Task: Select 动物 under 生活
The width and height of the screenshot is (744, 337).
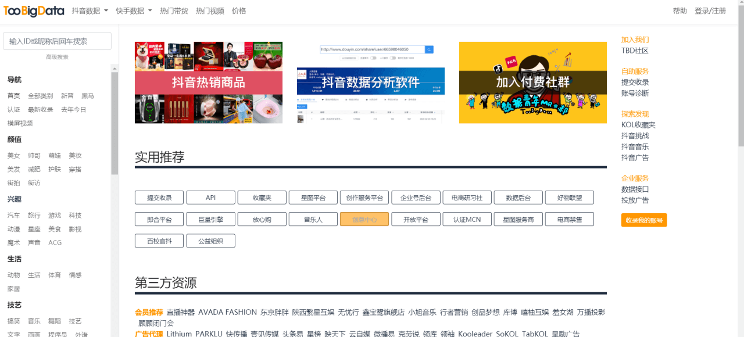Action: [13, 275]
